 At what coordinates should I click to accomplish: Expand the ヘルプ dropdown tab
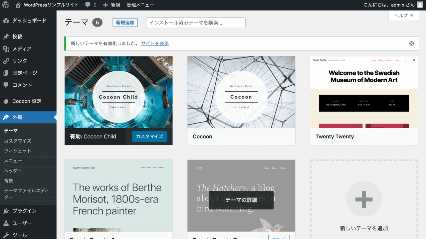(403, 15)
